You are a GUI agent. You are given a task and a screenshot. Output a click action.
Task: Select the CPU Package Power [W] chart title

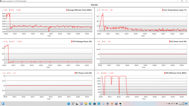(x=82, y=42)
